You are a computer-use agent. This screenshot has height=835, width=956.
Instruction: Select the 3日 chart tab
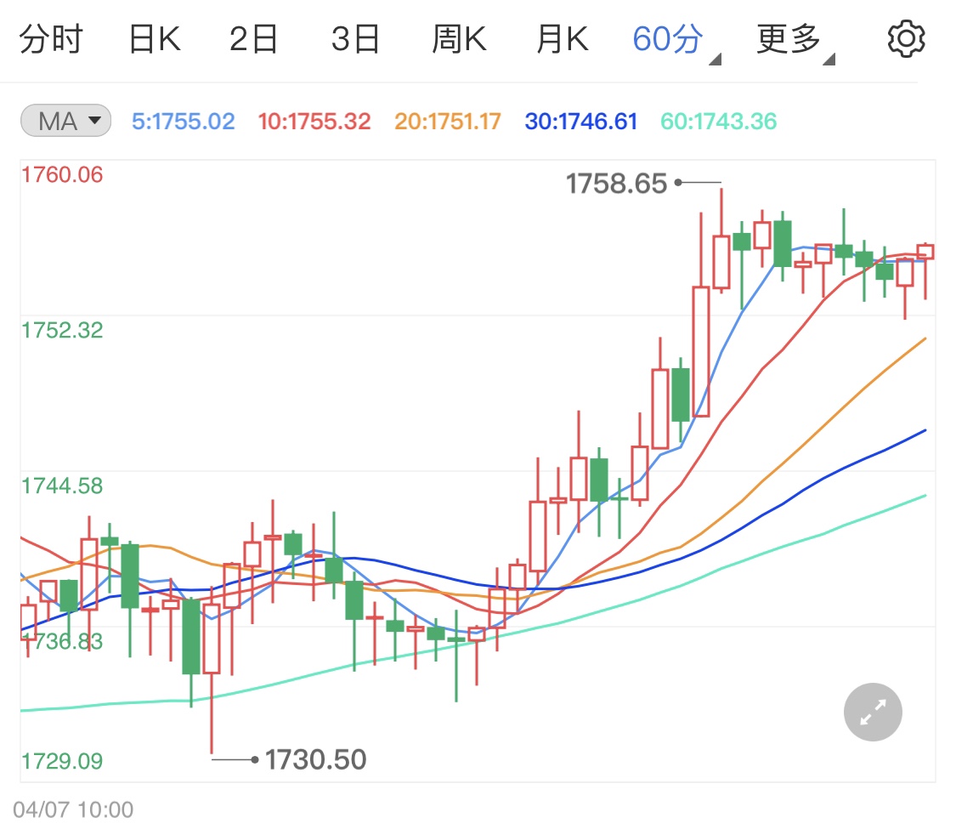click(355, 40)
